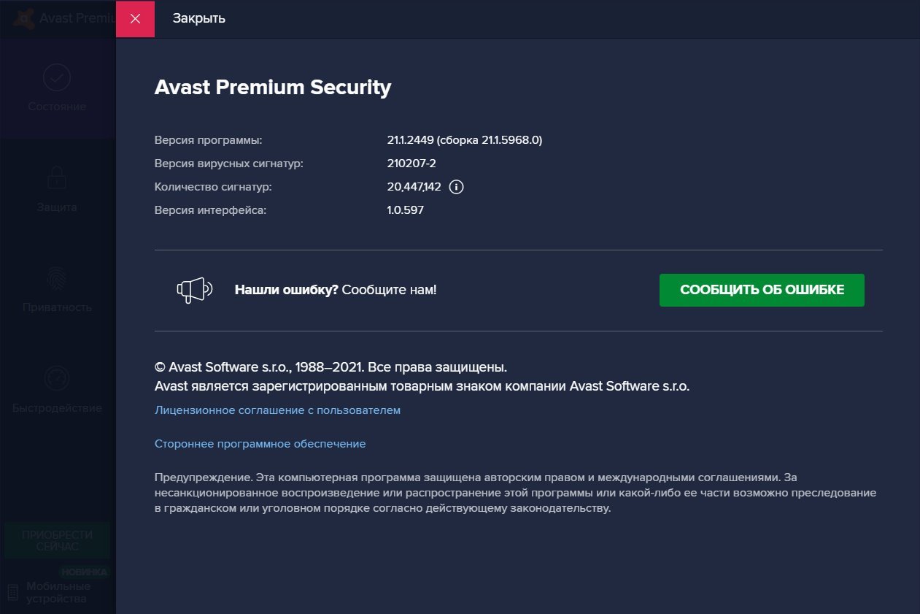This screenshot has height=614, width=920.
Task: Click the megaphone icon
Action: 194,290
